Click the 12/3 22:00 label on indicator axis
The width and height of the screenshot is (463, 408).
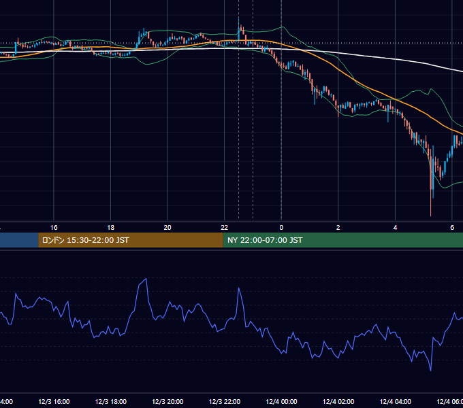(x=225, y=401)
